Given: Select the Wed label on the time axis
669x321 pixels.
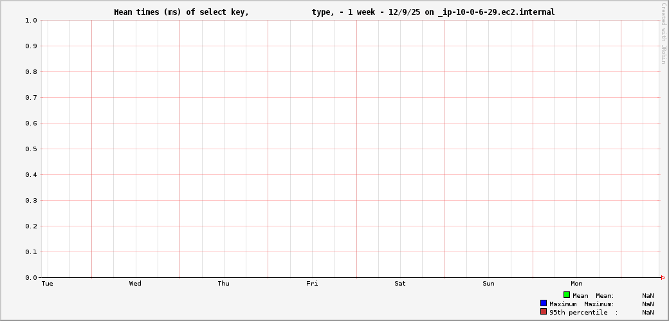Looking at the screenshot, I should [x=135, y=284].
